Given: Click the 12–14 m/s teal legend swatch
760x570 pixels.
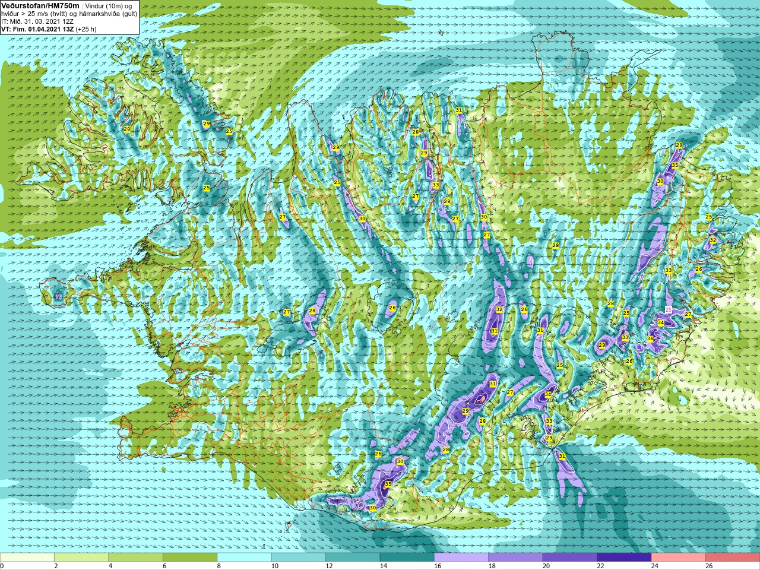Looking at the screenshot, I should point(353,557).
